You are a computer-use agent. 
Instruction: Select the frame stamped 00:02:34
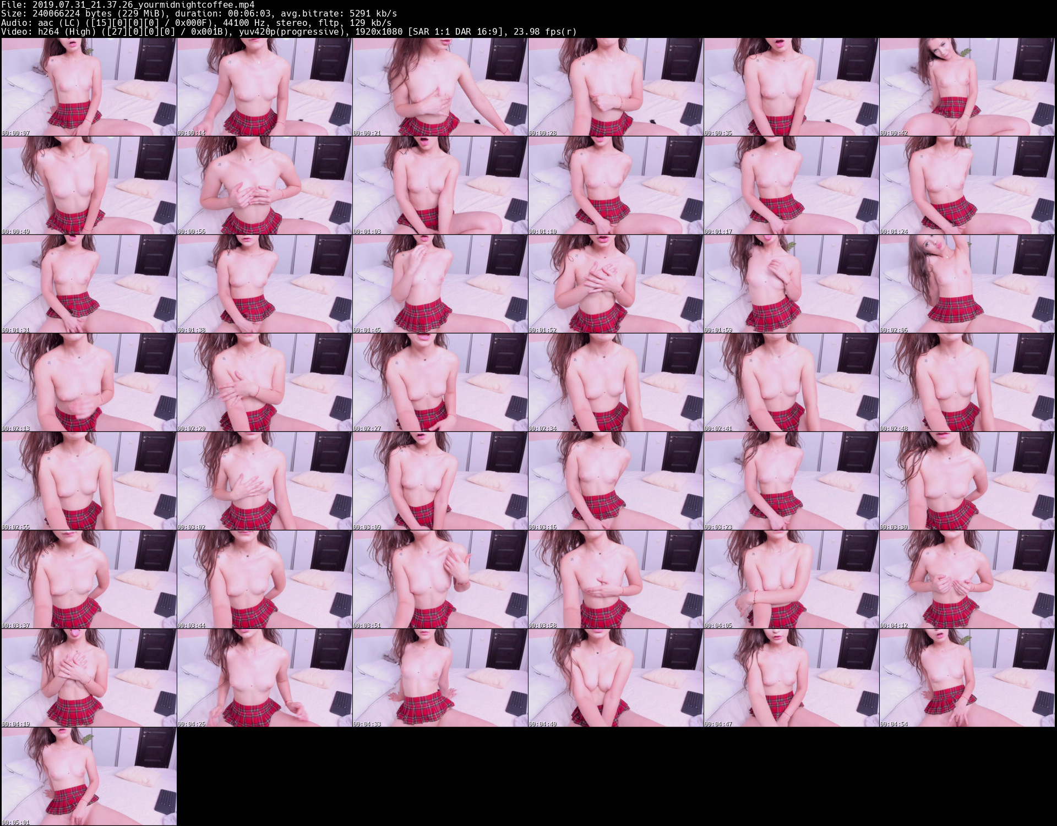[x=616, y=382]
